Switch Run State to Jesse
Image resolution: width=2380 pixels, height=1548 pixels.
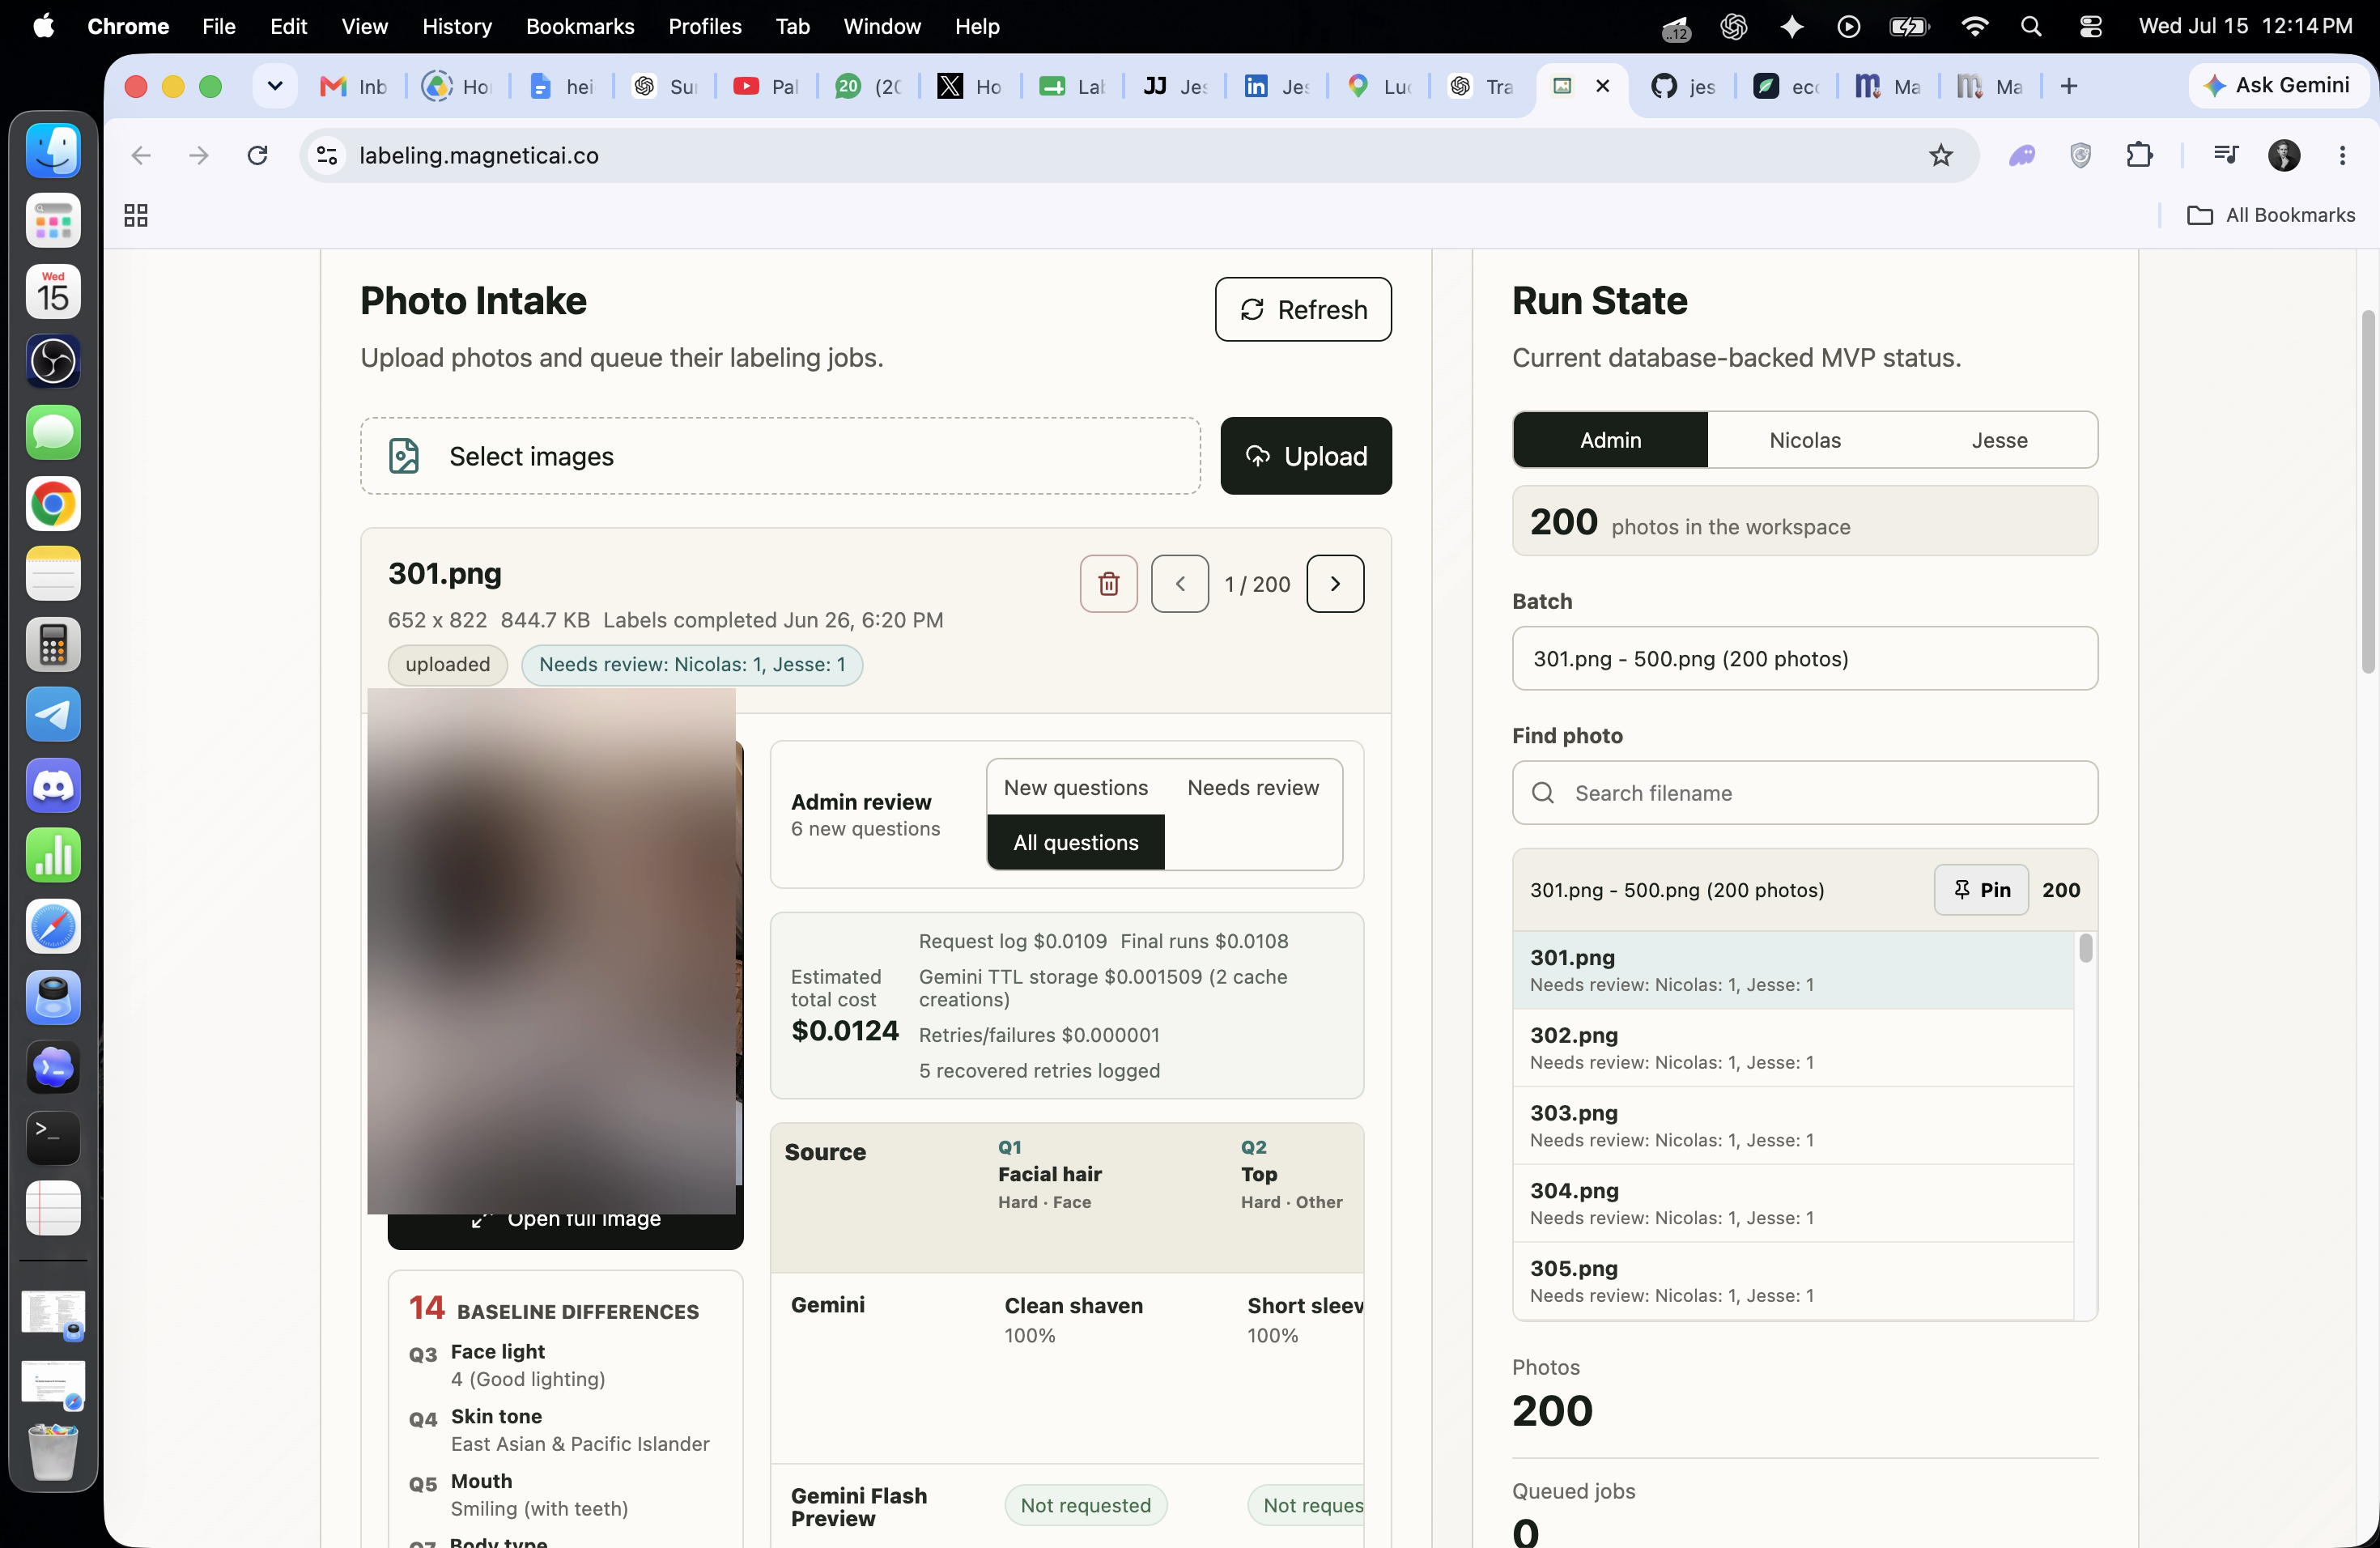[1999, 440]
